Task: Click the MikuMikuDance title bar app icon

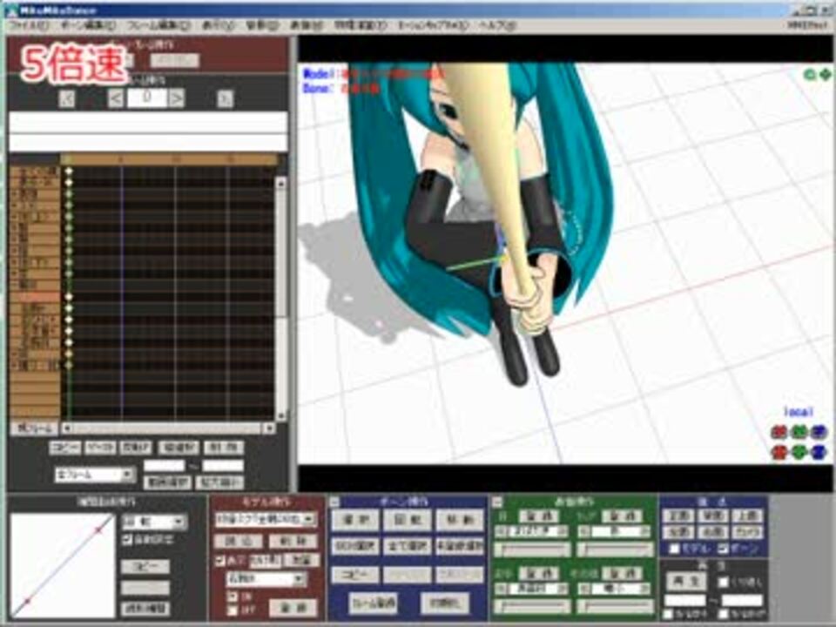Action: point(11,10)
